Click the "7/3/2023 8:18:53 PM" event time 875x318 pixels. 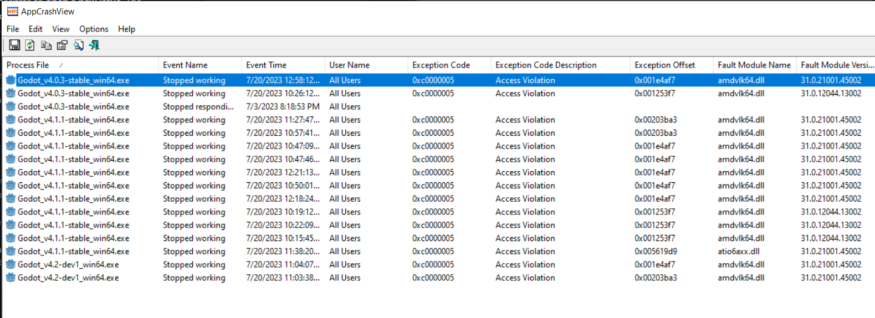(283, 106)
